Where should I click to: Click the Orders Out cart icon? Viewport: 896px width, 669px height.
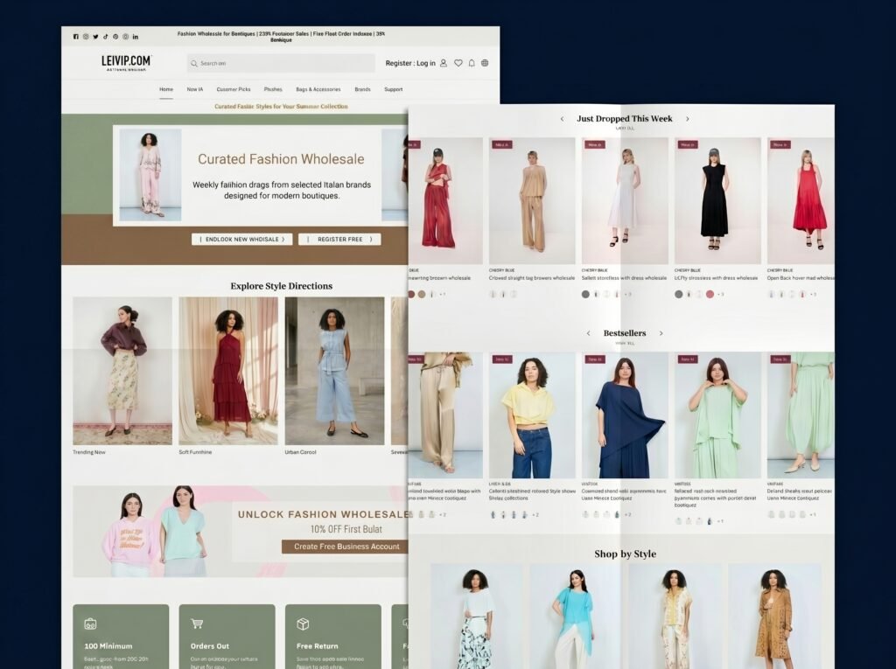pos(197,624)
